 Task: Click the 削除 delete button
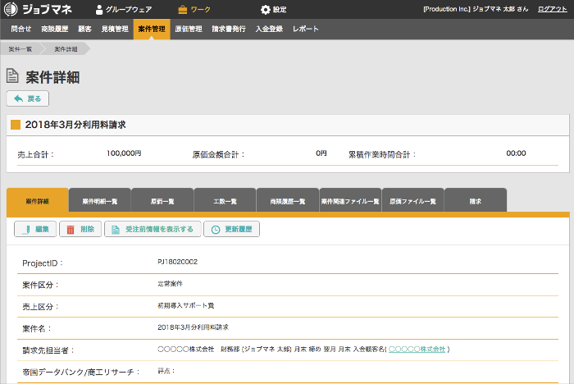[80, 230]
